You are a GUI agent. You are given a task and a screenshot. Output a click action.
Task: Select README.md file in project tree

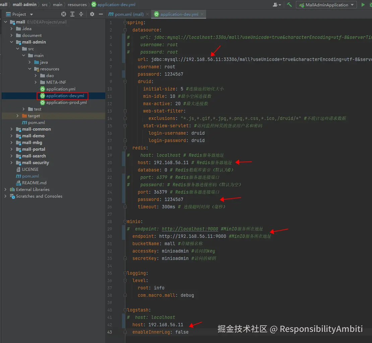(34, 183)
